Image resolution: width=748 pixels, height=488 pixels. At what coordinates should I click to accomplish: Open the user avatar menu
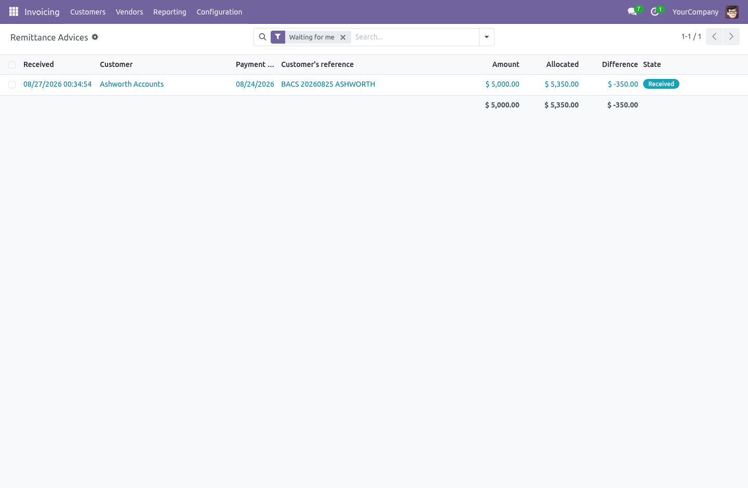(732, 11)
